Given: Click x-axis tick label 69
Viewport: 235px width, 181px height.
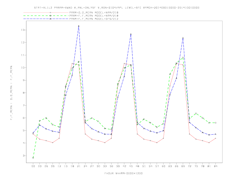Looking at the screenshot, I should click(183, 166).
